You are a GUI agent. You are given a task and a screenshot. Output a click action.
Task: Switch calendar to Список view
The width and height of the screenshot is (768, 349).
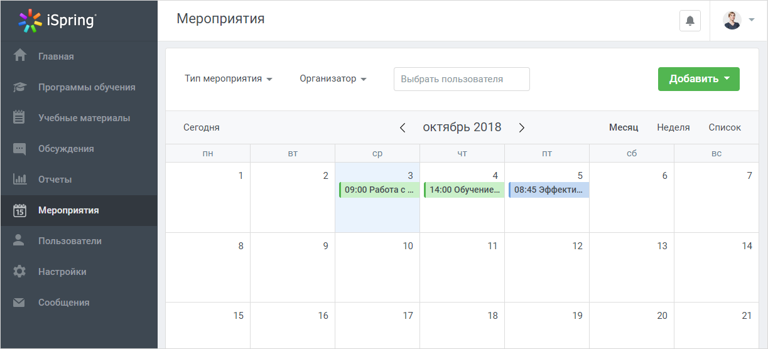point(725,127)
